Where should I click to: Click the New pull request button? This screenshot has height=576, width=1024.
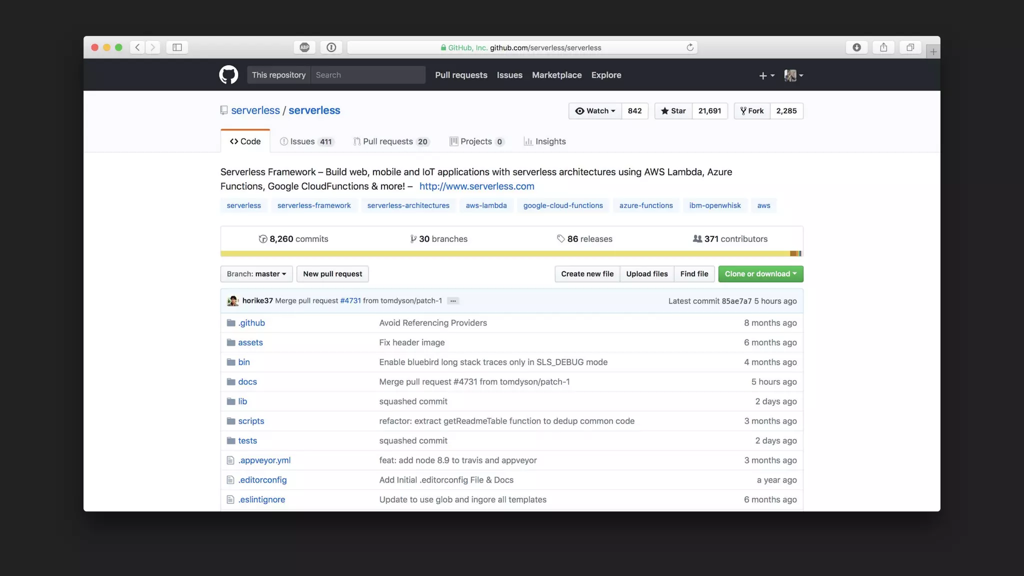point(332,274)
